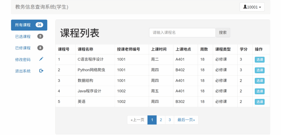Open the 10001 user dropdown

(x=252, y=7)
